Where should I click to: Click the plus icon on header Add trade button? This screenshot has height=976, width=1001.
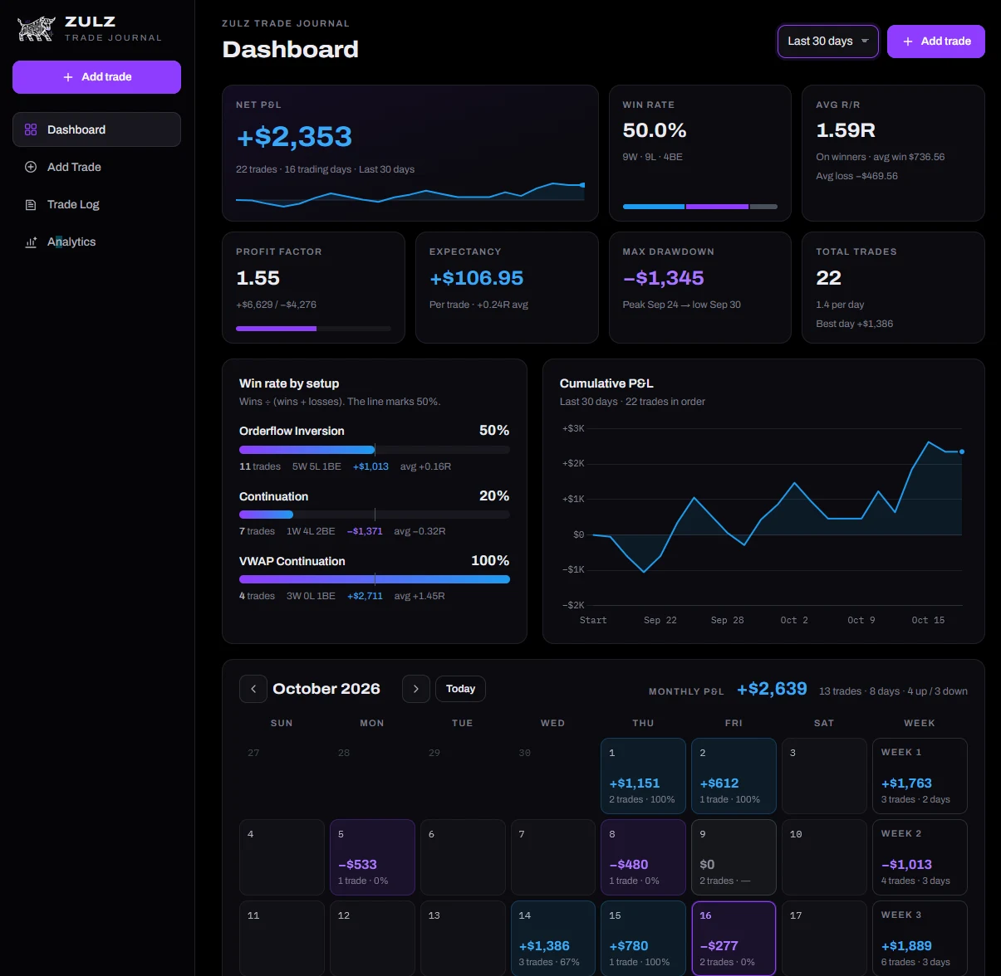pyautogui.click(x=908, y=41)
